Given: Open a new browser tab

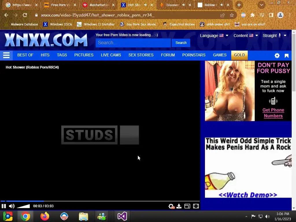Looking at the screenshot, I should tap(239, 5).
